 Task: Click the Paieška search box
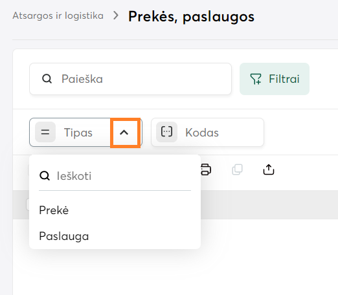[130, 79]
